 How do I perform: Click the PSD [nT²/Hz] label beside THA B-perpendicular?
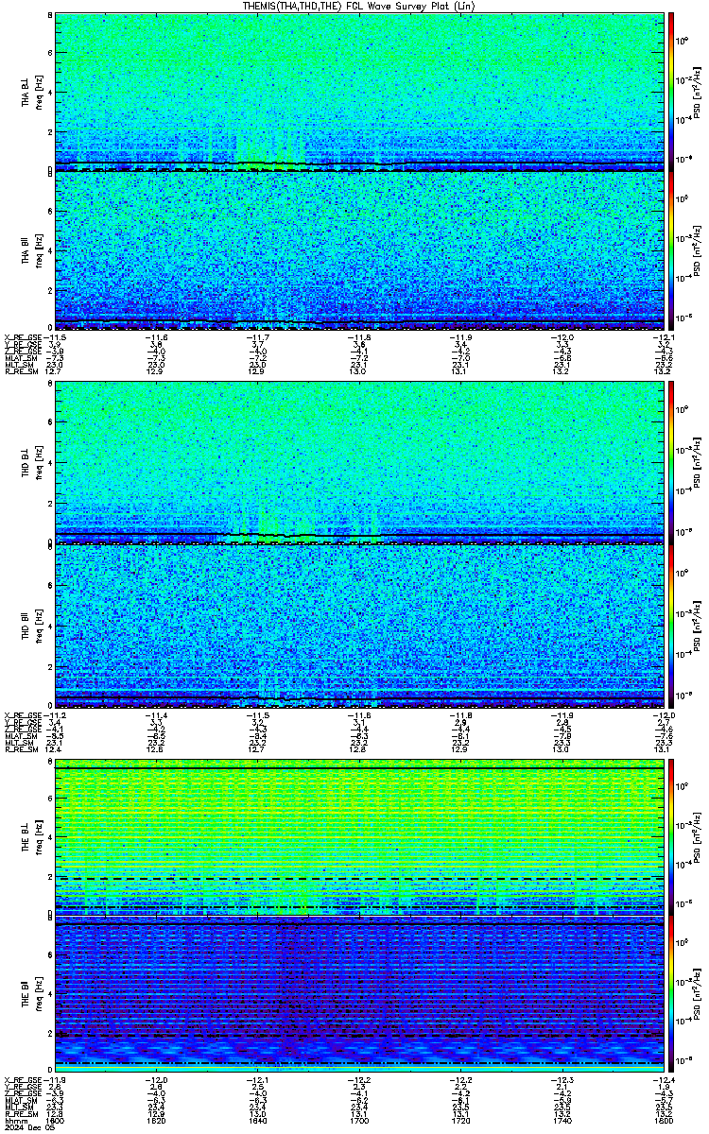pyautogui.click(x=697, y=92)
